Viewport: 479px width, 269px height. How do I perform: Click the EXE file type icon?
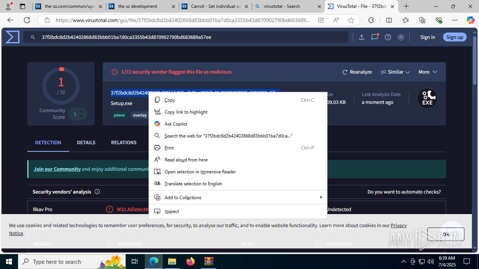coord(427,99)
